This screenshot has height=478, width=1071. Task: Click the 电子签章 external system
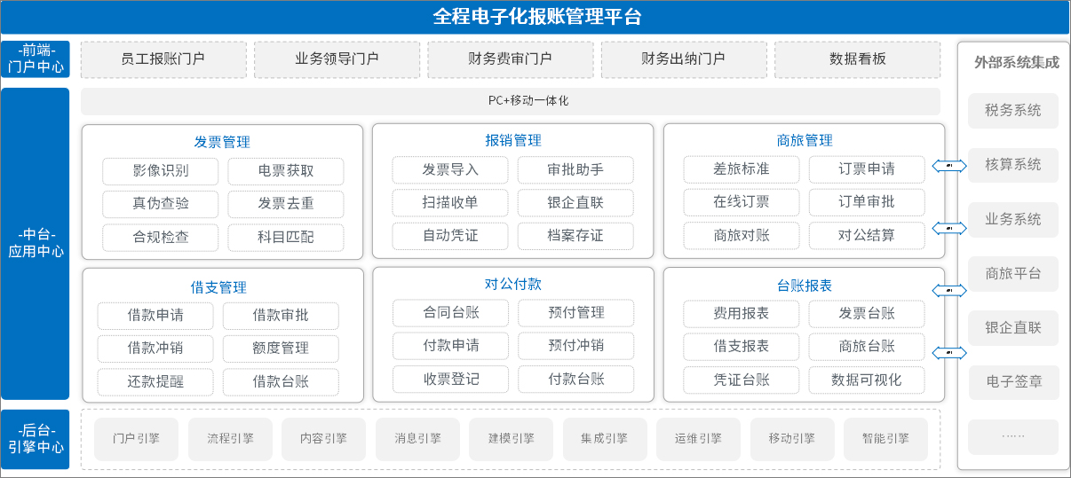pos(1013,383)
